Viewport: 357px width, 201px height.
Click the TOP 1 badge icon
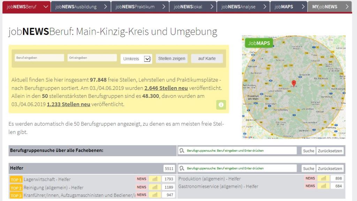(x=16, y=179)
